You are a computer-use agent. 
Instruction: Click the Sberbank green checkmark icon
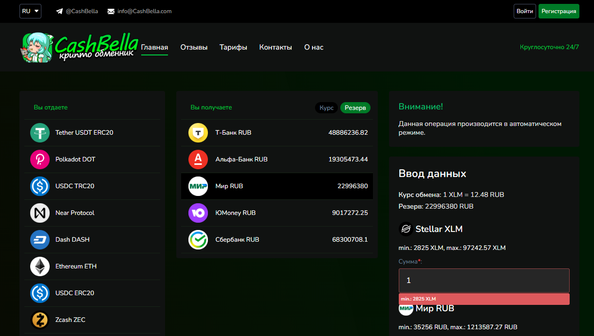pos(198,240)
